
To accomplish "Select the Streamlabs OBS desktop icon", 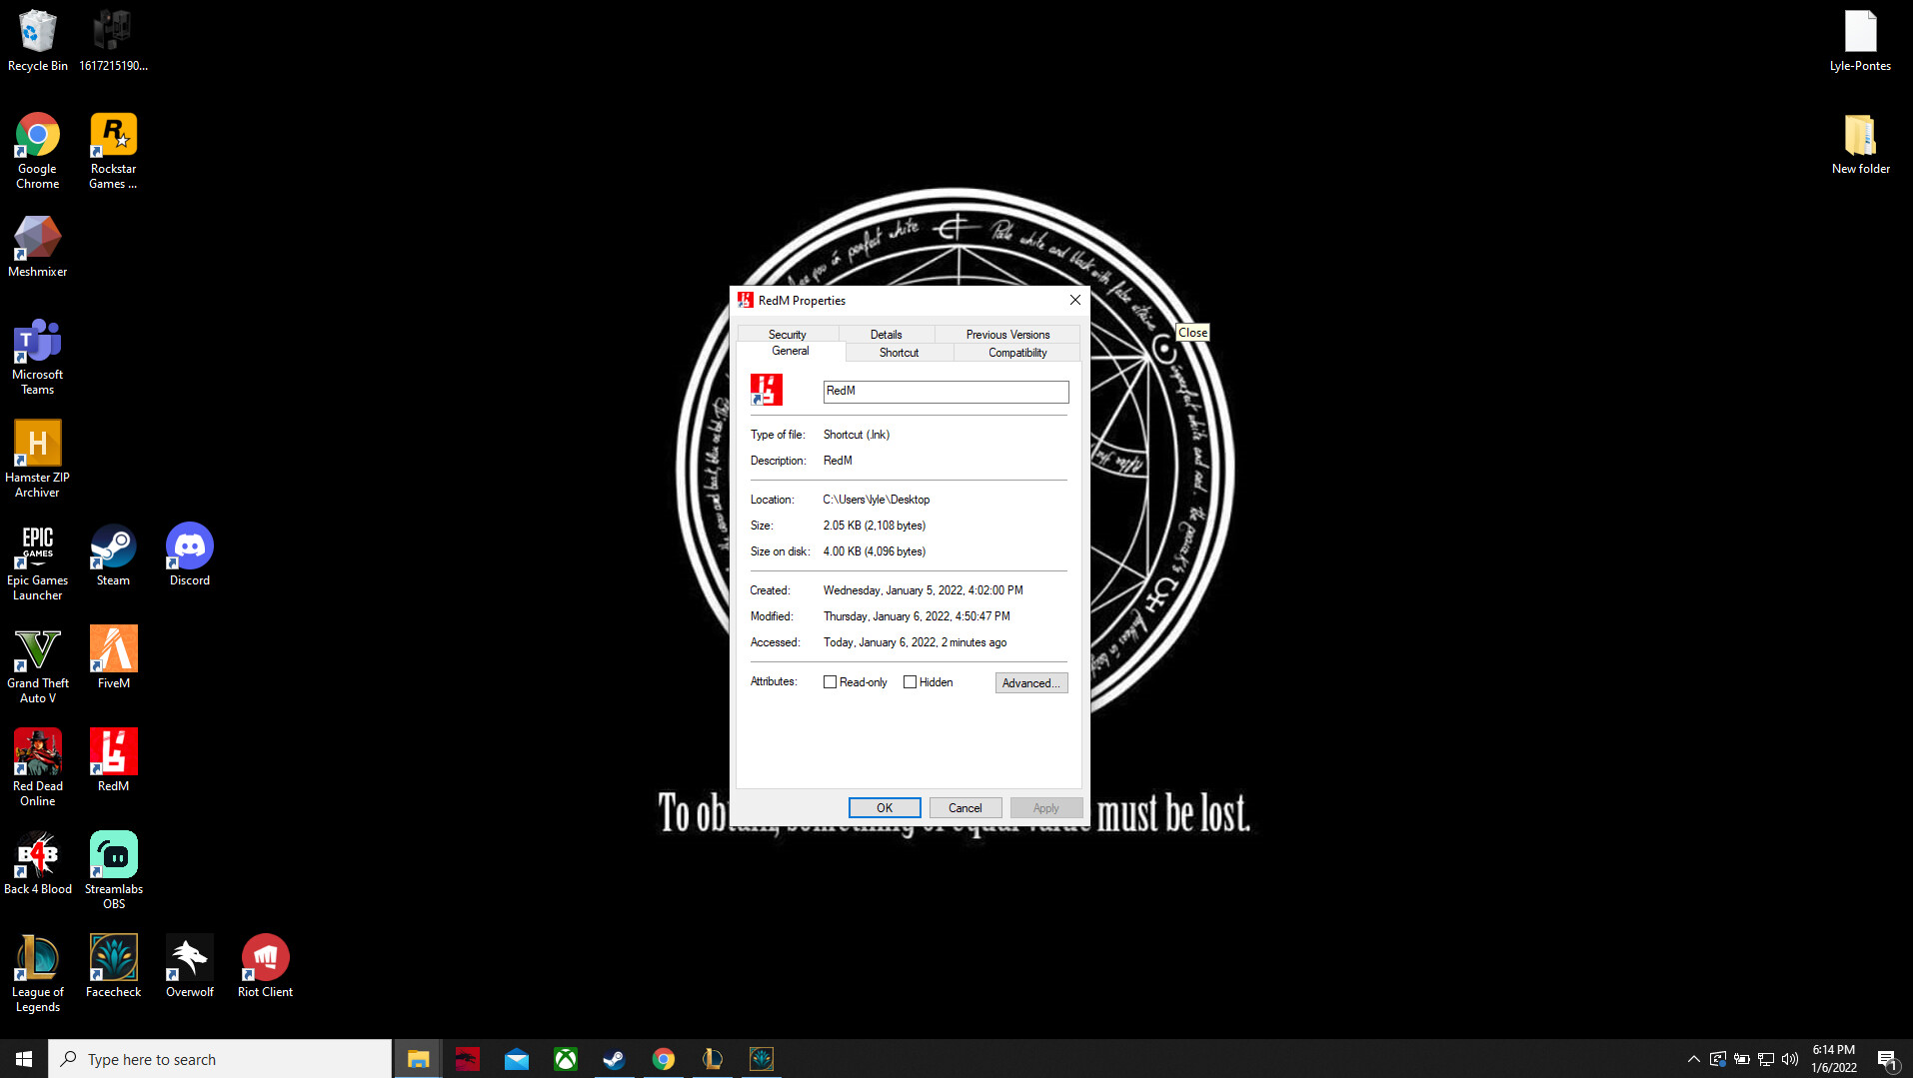I will (113, 871).
